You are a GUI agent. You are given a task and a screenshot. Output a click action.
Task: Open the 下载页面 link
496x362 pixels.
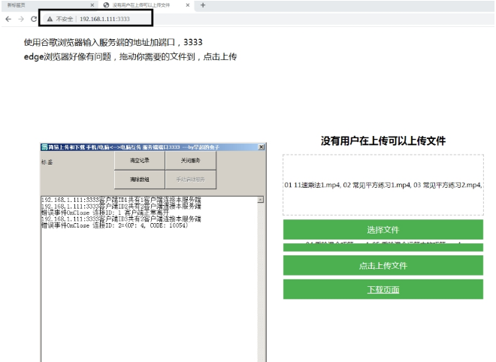pos(383,290)
